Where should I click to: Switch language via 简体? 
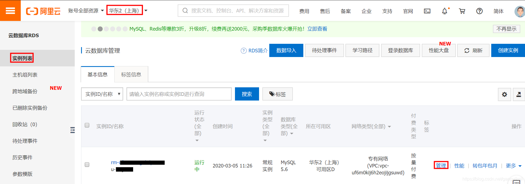pos(498,11)
